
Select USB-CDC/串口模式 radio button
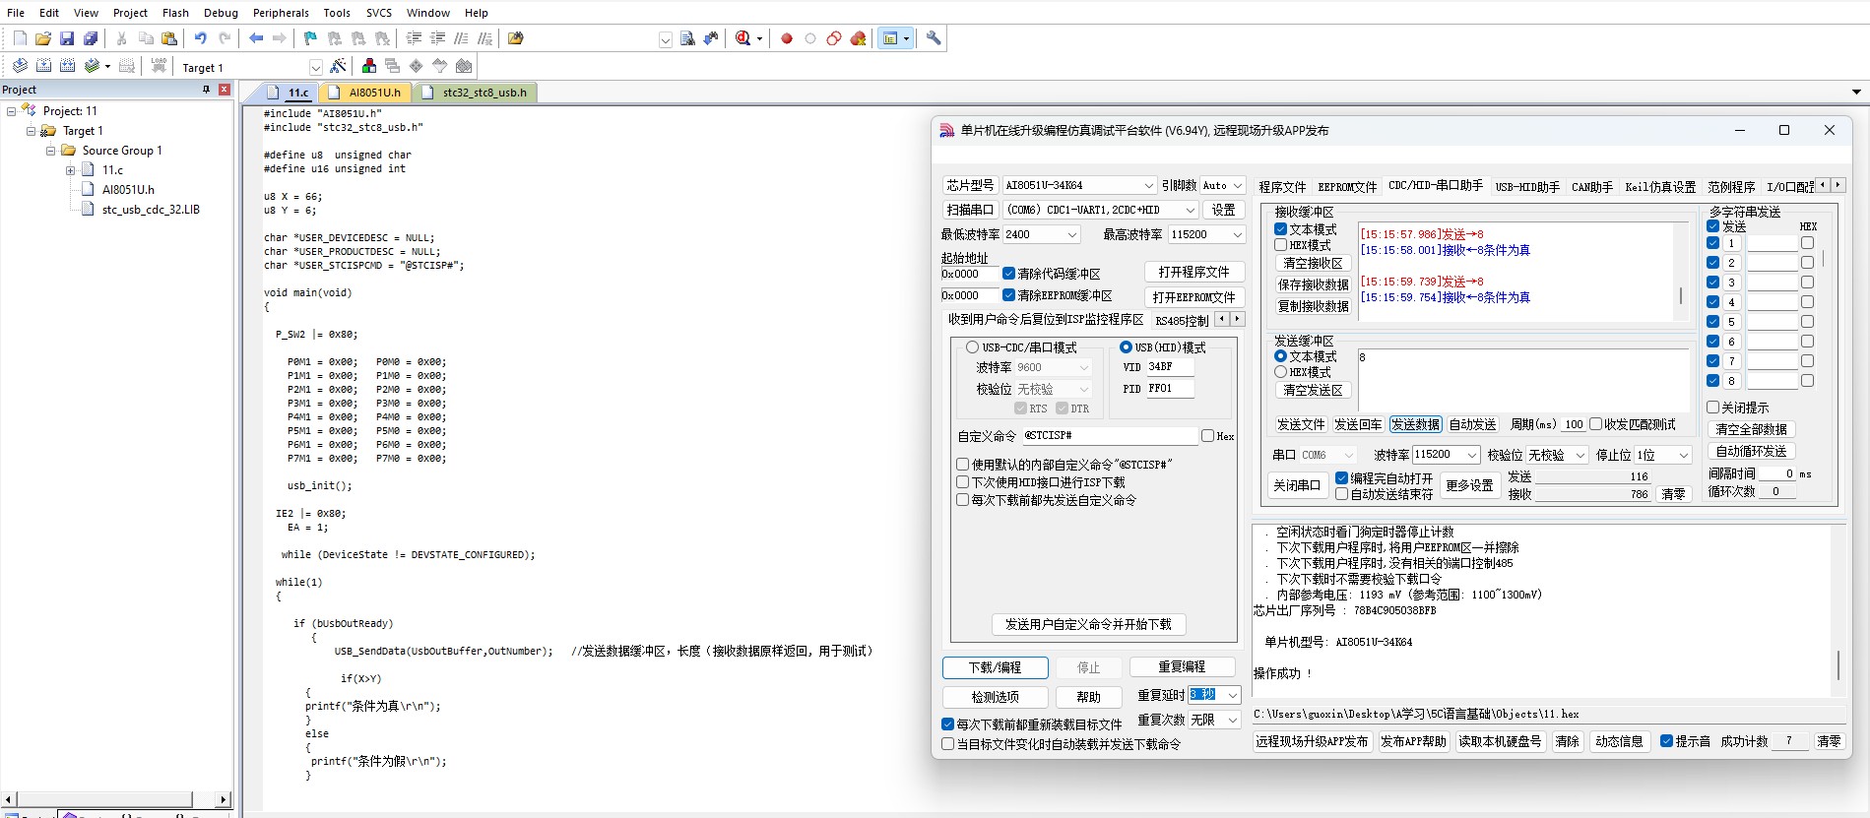click(x=972, y=347)
